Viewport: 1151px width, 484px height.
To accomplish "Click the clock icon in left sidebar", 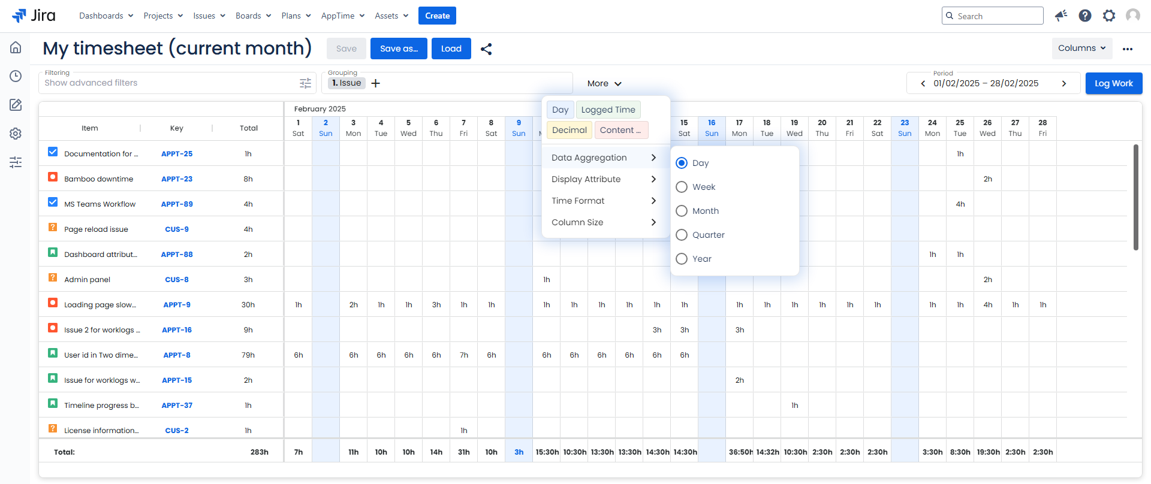I will click(x=16, y=76).
